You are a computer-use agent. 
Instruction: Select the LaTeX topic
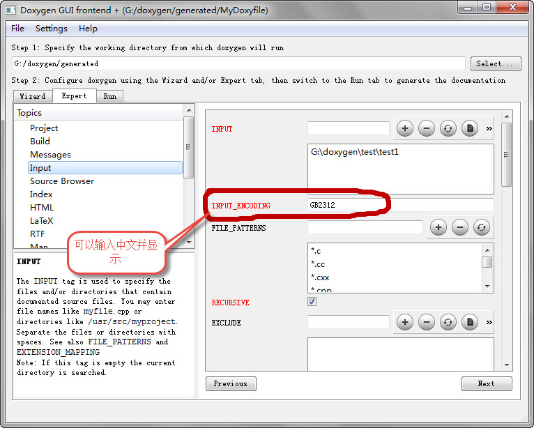click(42, 221)
